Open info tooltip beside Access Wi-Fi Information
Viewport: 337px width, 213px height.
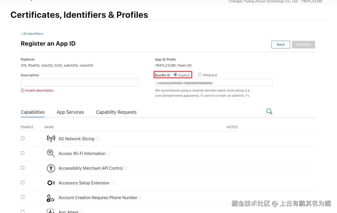(109, 153)
